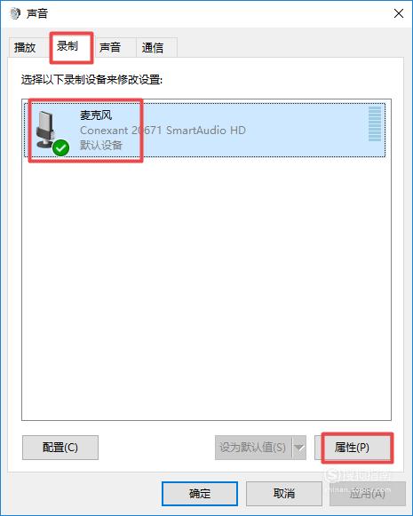
Task: Click the empty area of the device list
Action: 206,288
